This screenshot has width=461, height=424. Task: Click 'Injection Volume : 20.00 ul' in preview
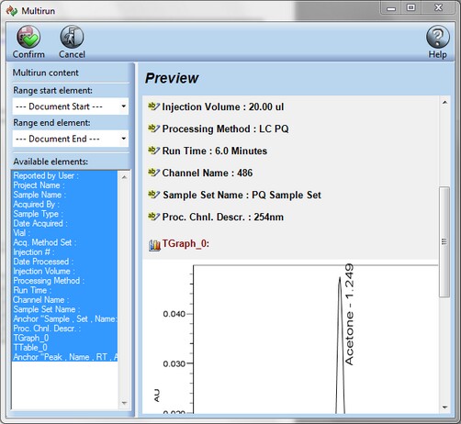coord(223,106)
